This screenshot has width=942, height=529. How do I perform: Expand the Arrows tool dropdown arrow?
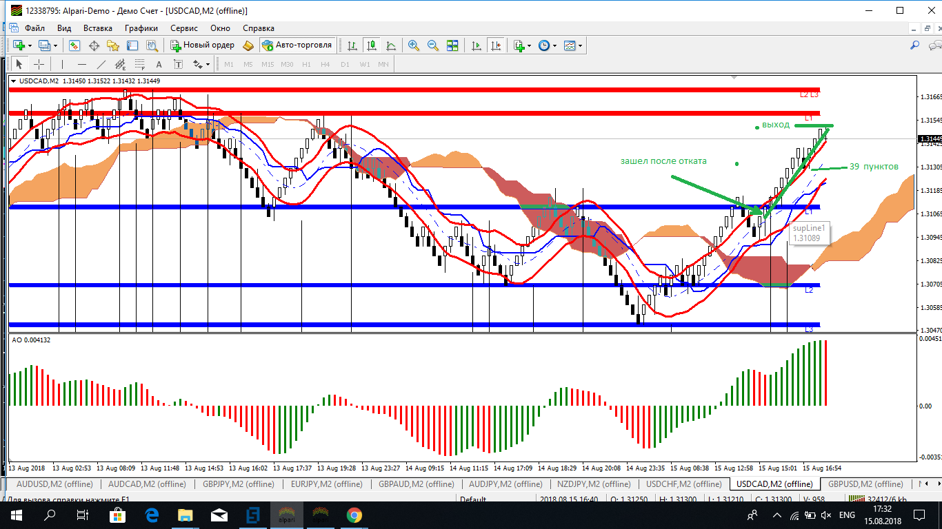pos(208,65)
